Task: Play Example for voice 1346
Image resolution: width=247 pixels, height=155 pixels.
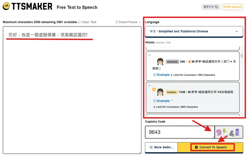Action: (161, 101)
